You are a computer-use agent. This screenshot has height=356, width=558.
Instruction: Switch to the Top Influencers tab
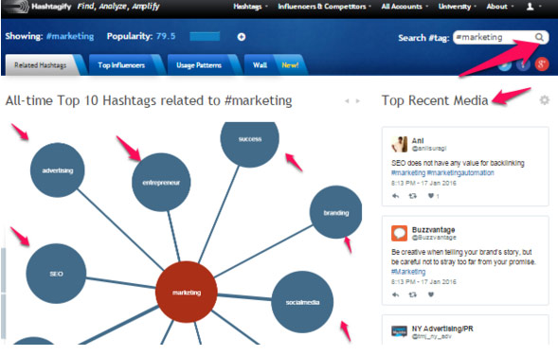[x=121, y=65]
